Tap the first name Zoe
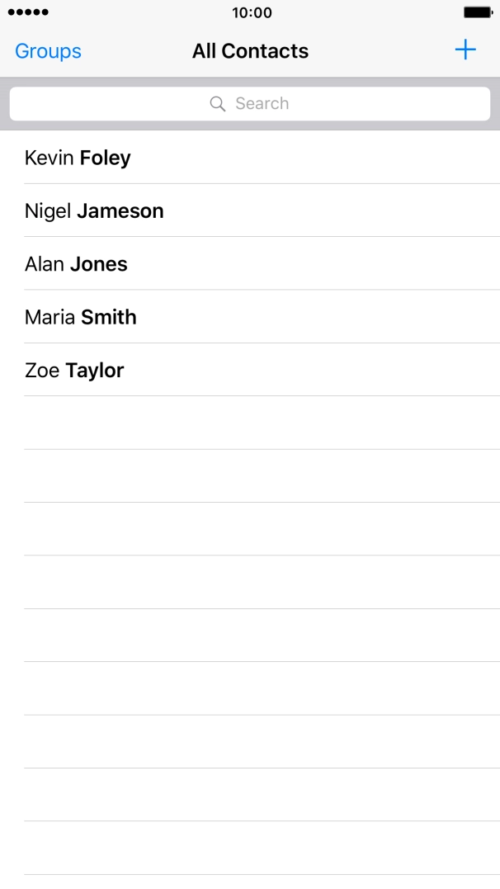 pos(42,371)
